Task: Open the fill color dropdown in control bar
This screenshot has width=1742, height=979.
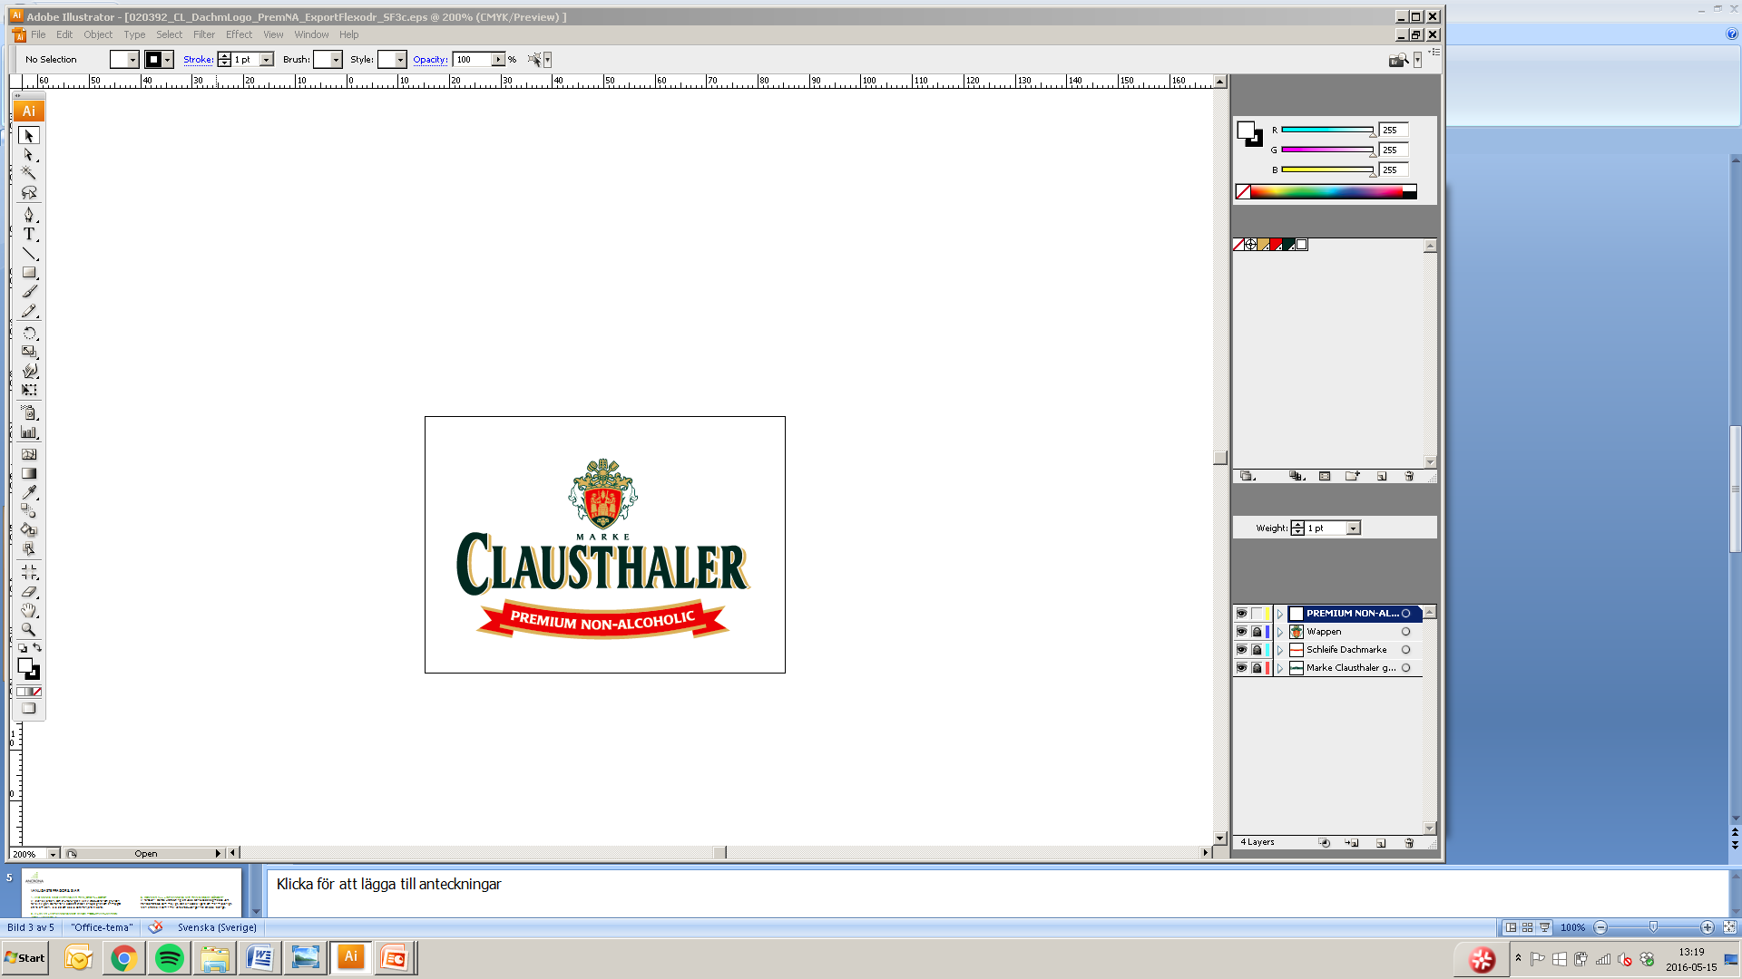Action: [132, 60]
